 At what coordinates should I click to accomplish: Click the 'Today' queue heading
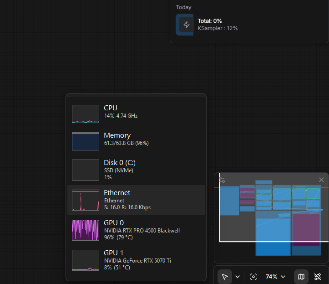[183, 7]
